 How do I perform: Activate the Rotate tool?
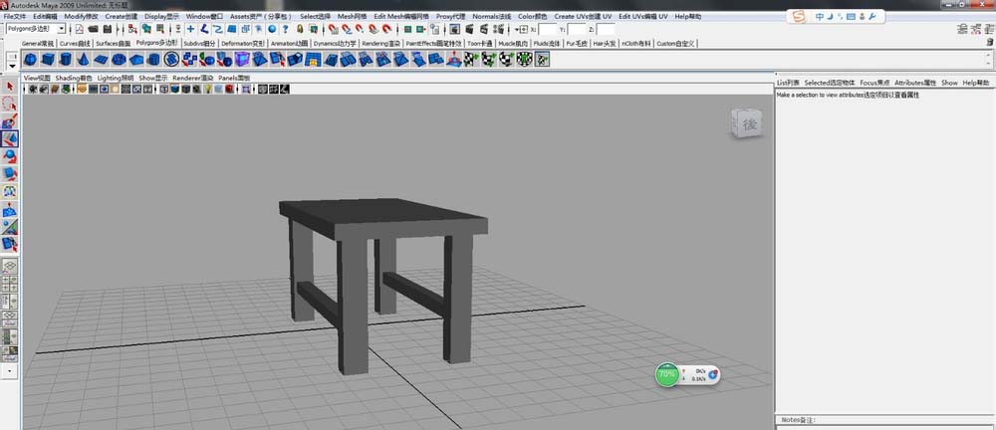[10, 155]
